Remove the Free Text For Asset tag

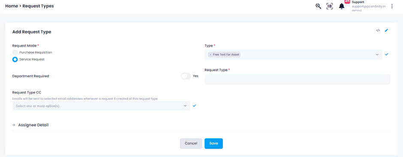coord(211,55)
